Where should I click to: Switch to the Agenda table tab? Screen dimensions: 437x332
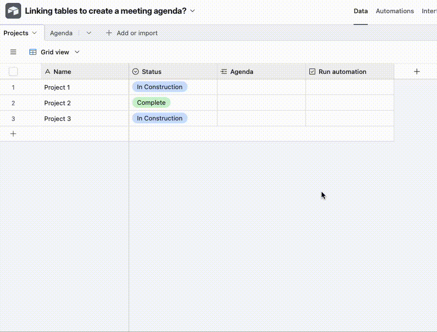point(61,33)
